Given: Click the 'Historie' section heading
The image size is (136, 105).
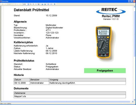Looking at the screenshot, I should [19, 75].
